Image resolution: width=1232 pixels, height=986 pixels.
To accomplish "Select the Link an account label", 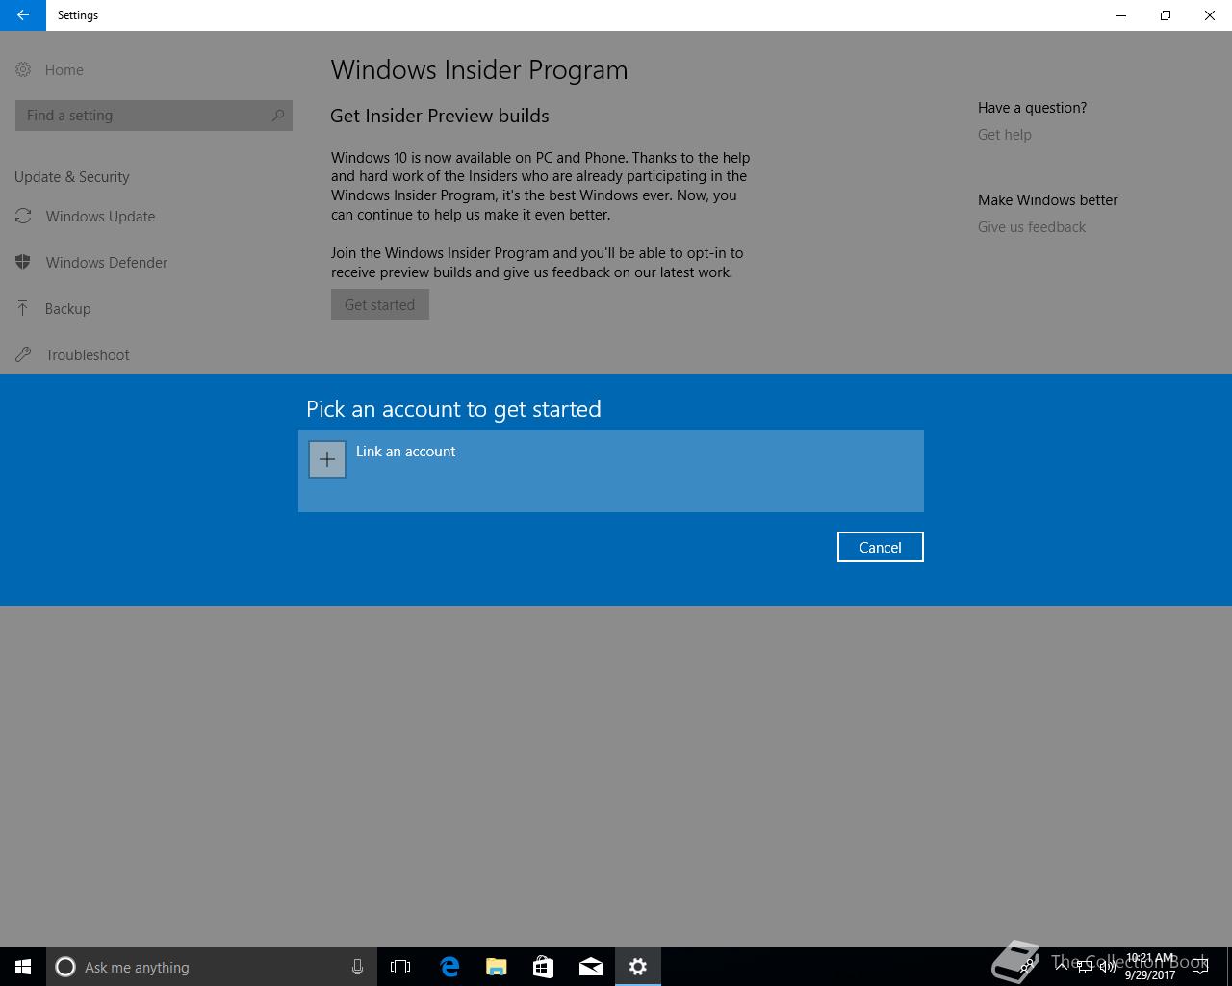I will 405,452.
